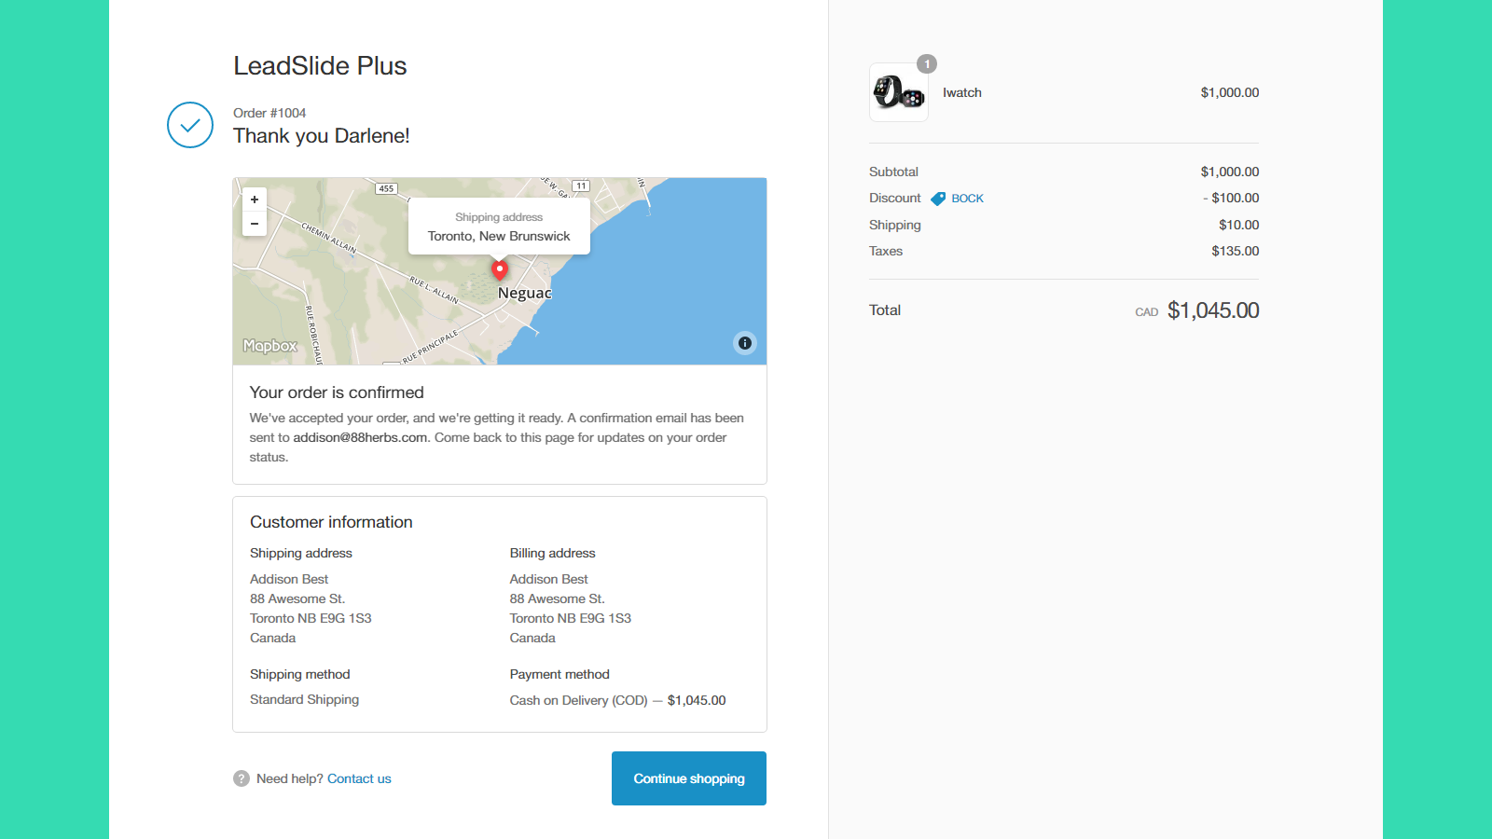Click the Need help? text
1492x839 pixels.
tap(290, 778)
